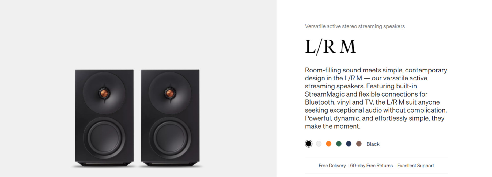
Task: Click the Room-filling sound description paragraph
Action: pos(376,98)
